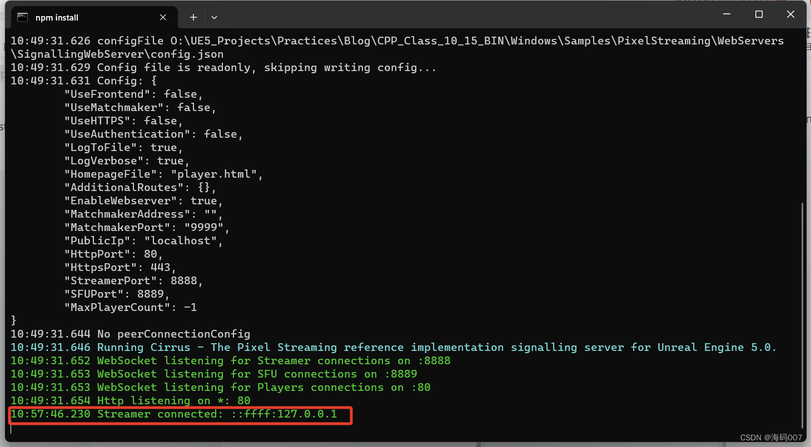811x447 pixels.
Task: Click the "LogVerbose": true line
Action: click(x=127, y=160)
